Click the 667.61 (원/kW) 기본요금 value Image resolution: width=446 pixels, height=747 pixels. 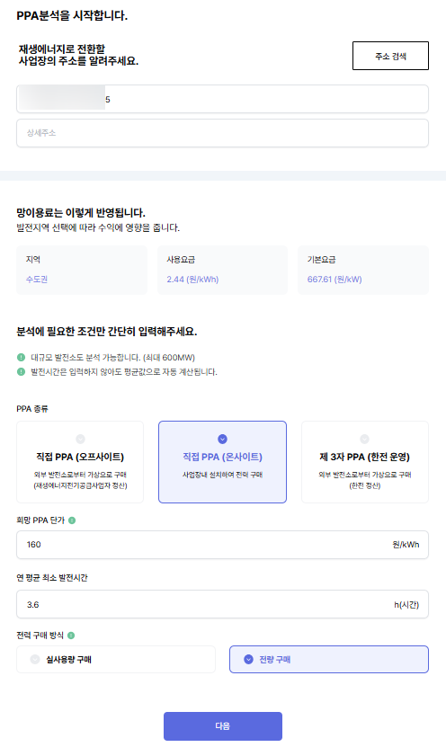334,280
